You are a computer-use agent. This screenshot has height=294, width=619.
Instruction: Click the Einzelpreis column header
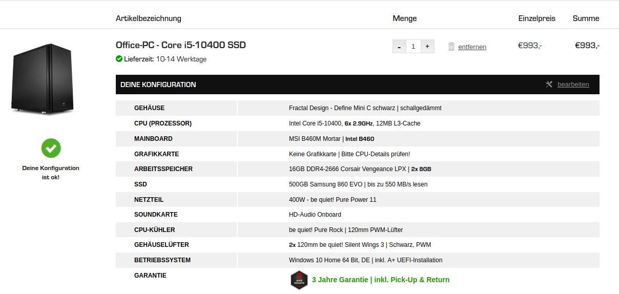pyautogui.click(x=537, y=18)
